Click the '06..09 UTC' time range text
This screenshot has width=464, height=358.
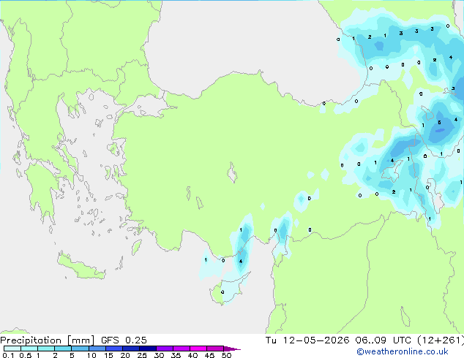pos(383,340)
